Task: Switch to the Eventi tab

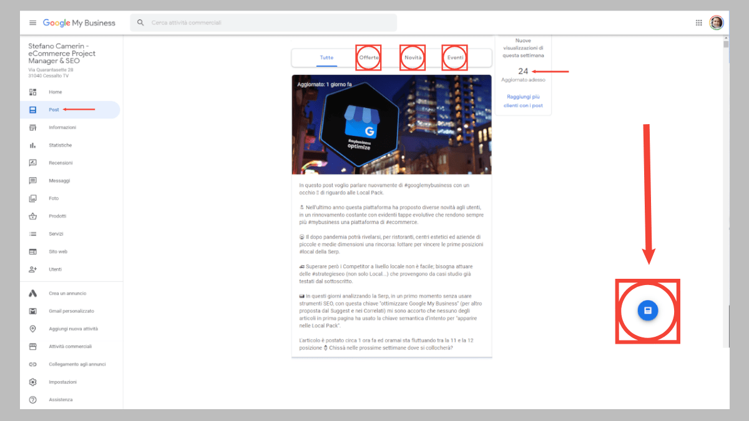Action: tap(454, 57)
